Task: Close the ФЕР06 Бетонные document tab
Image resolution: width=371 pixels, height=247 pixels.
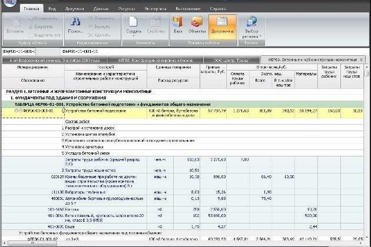Action: pyautogui.click(x=362, y=59)
